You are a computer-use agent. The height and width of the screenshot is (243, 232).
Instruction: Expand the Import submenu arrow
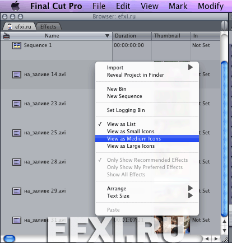[191, 67]
